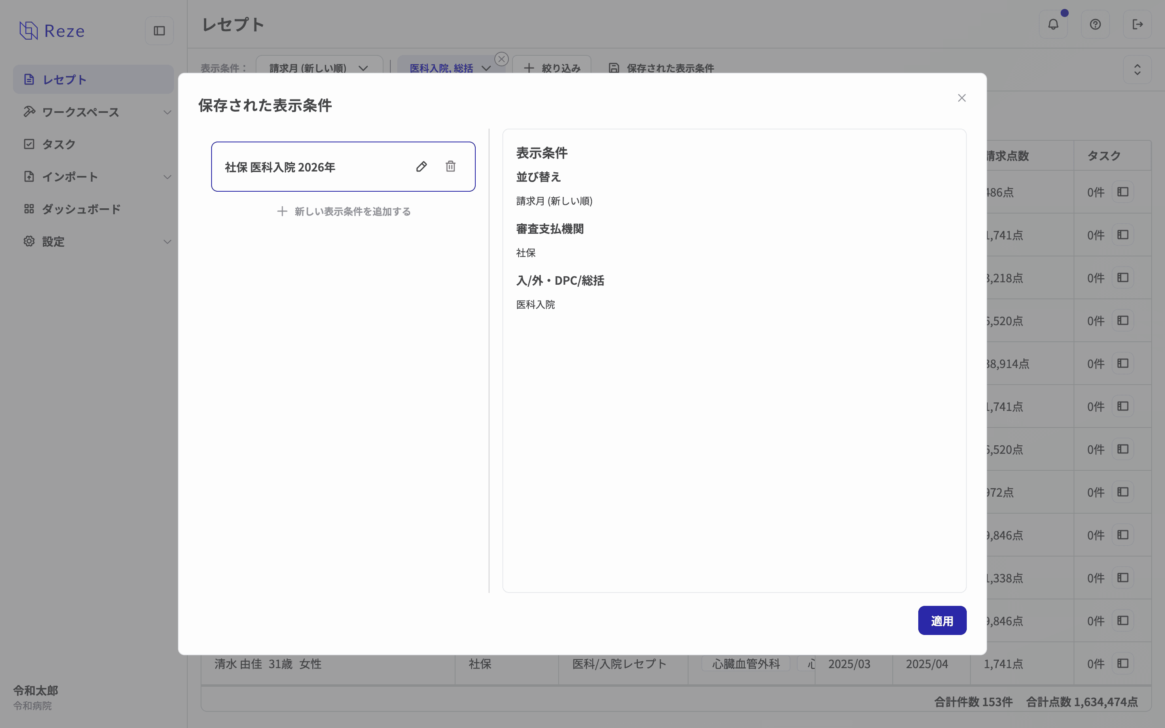
Task: Add a new display condition (新しい表示条件を追加する)
Action: pos(344,212)
